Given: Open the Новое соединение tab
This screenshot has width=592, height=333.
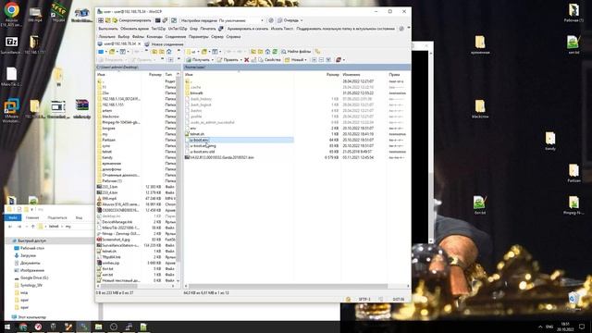Looking at the screenshot, I should click(164, 44).
